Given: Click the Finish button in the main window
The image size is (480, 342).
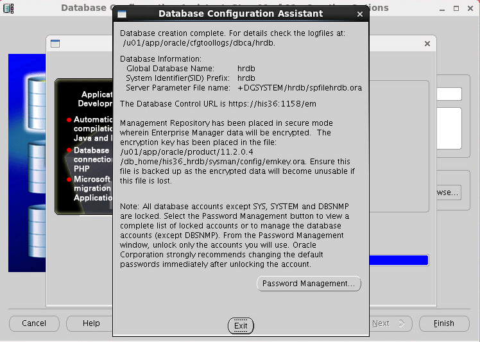Looking at the screenshot, I should coord(444,323).
